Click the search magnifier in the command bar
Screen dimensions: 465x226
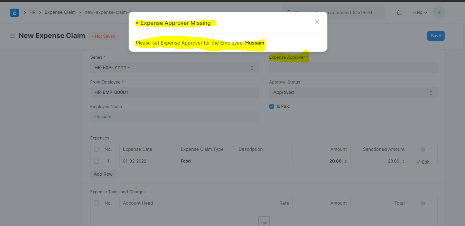click(x=289, y=12)
